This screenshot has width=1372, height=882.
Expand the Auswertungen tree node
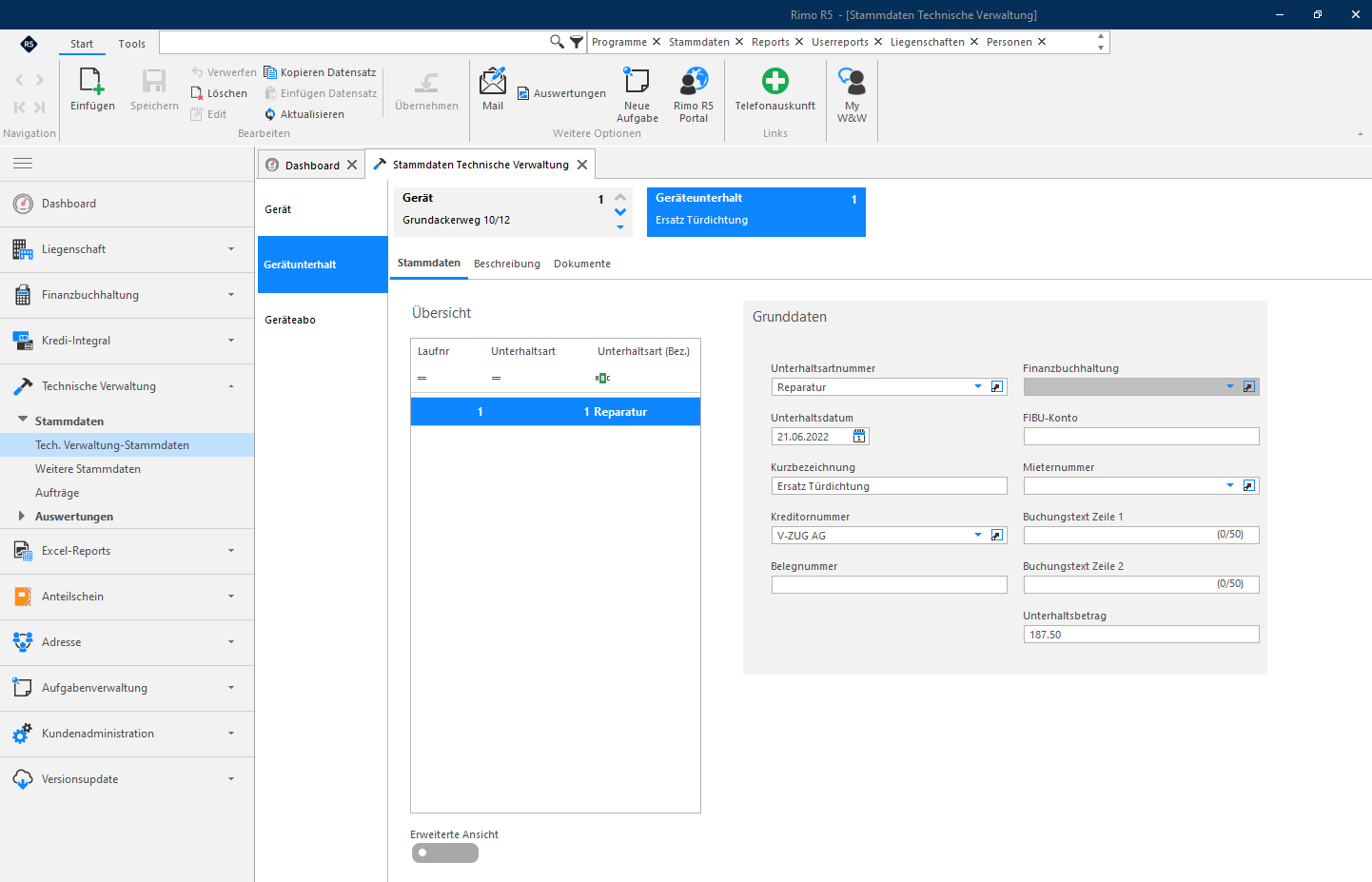pyautogui.click(x=22, y=517)
